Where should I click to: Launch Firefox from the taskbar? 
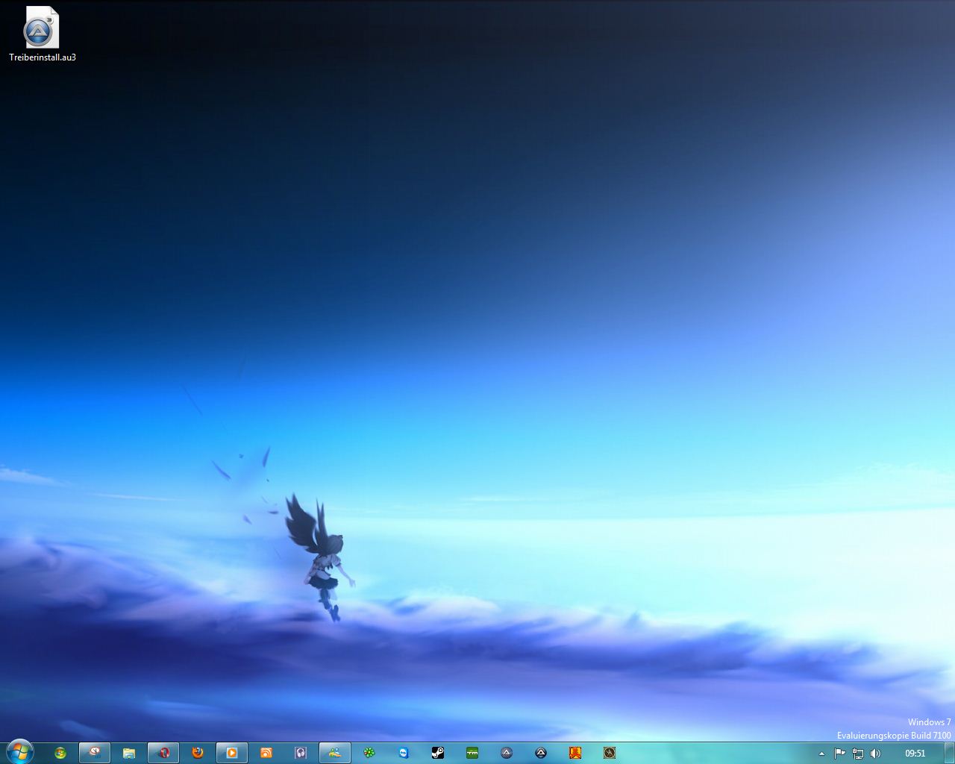pos(198,753)
